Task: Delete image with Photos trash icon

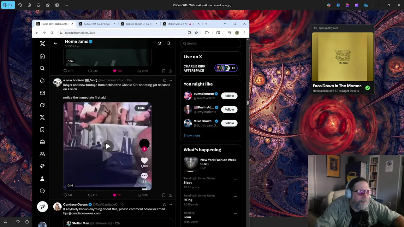Action: pyautogui.click(x=29, y=5)
